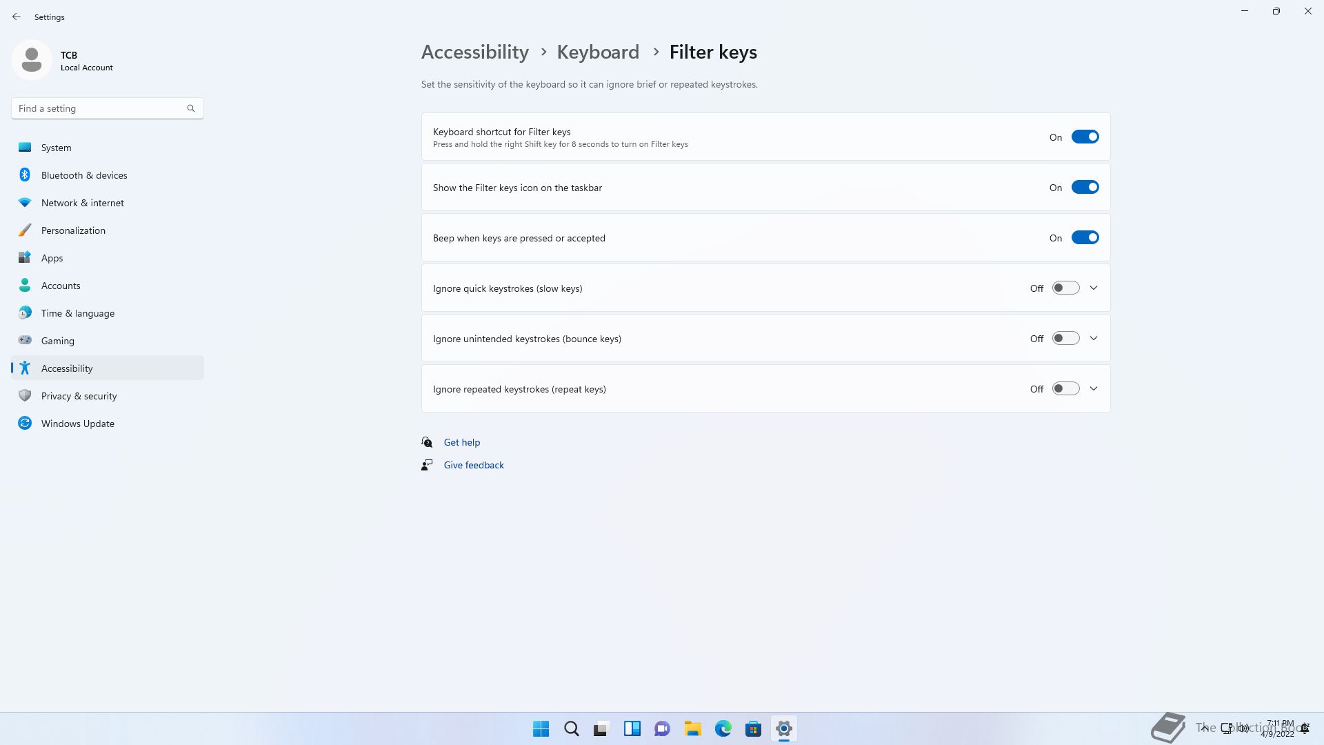Click the Settings gear on the taskbar
Screen dimensions: 1324x745
[x=784, y=728]
